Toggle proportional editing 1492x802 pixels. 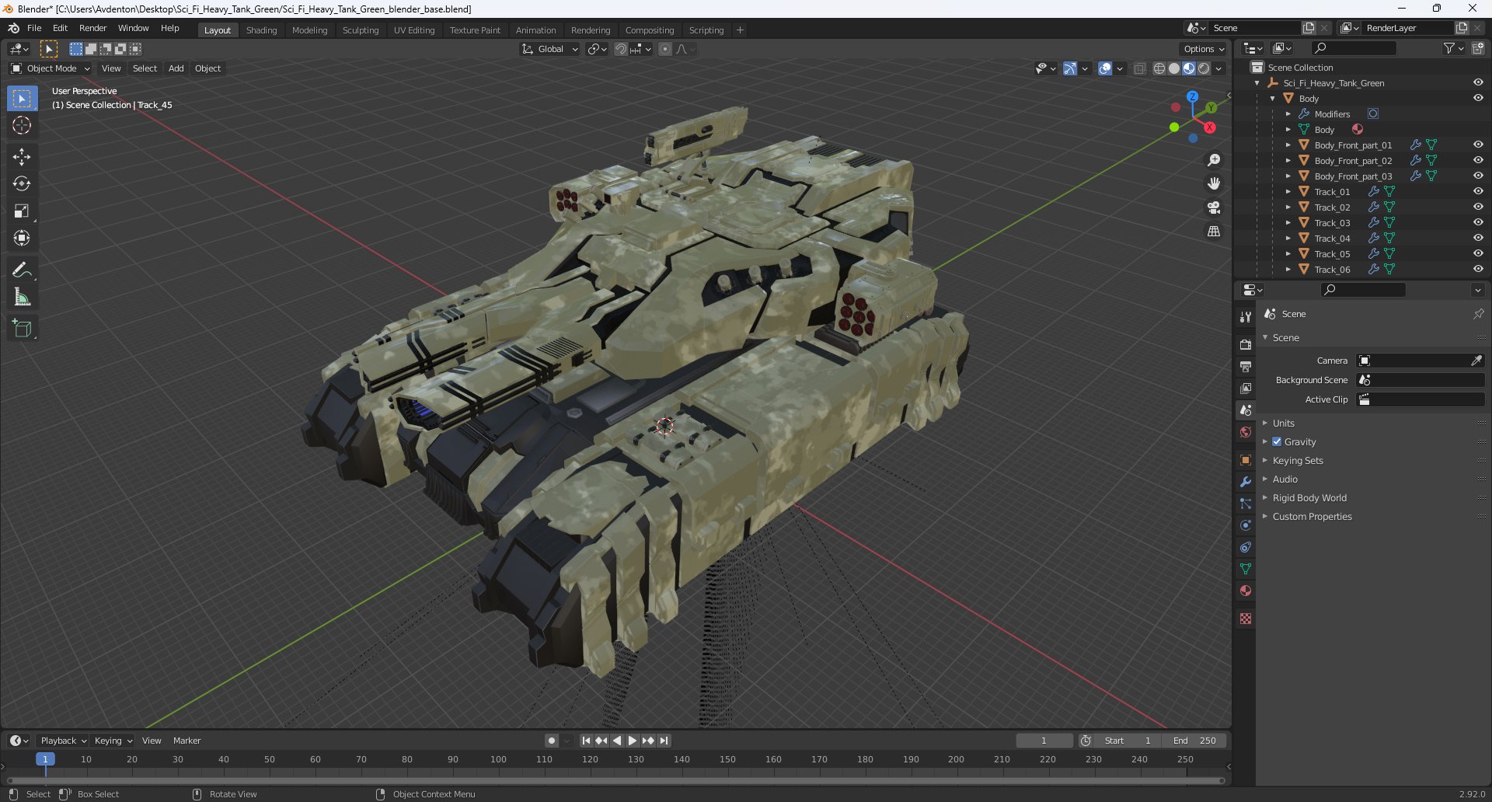click(665, 49)
